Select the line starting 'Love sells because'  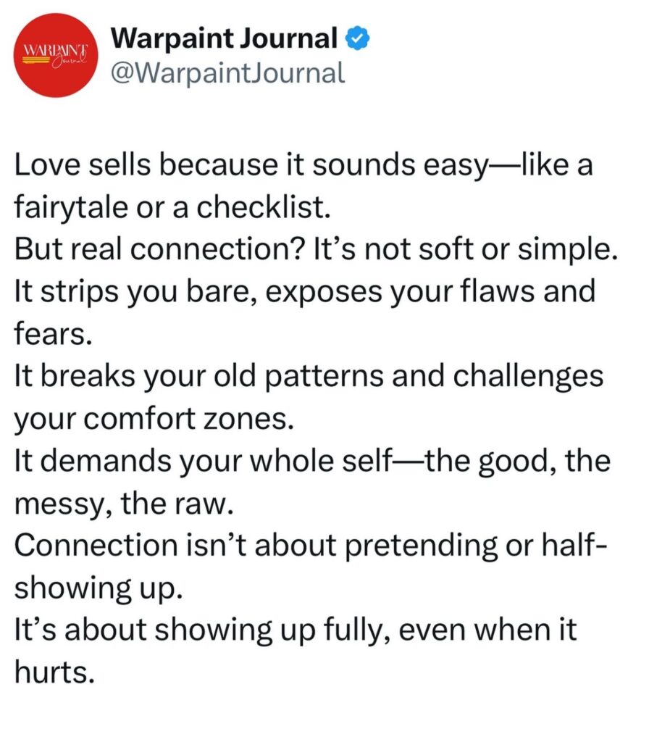tap(303, 165)
